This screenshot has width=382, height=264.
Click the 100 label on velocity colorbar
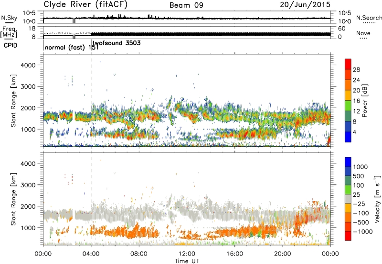(x=359, y=185)
